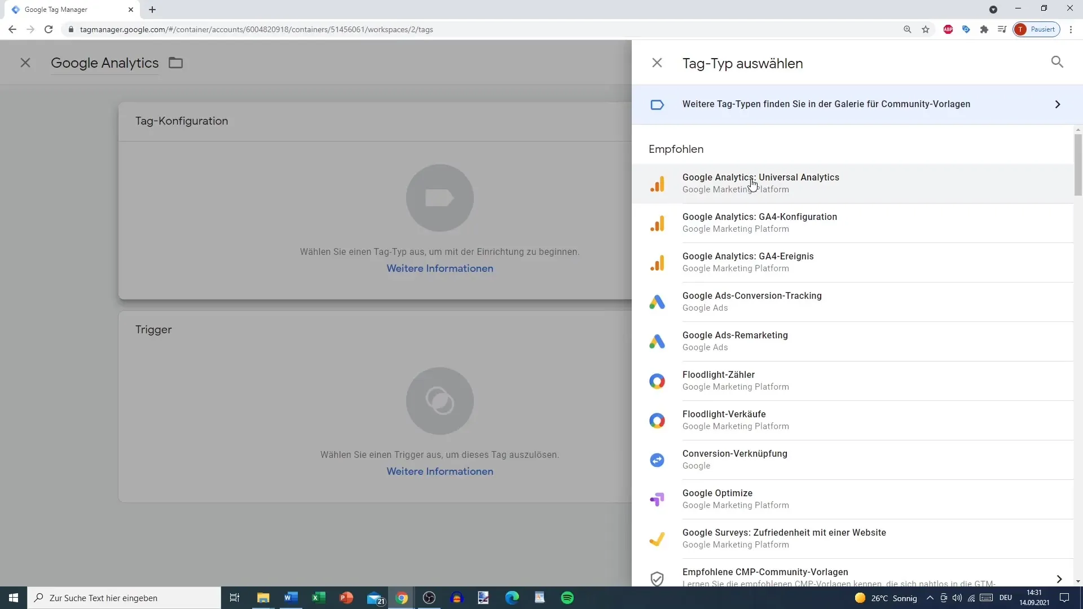This screenshot has width=1083, height=609.
Task: Open search in Tag-Typ auswählen panel
Action: pyautogui.click(x=1057, y=62)
